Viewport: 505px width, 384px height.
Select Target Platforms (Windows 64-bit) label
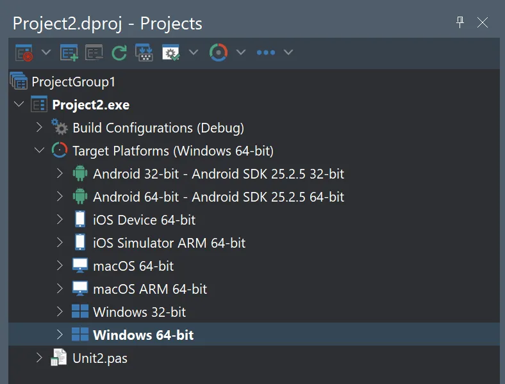point(173,151)
